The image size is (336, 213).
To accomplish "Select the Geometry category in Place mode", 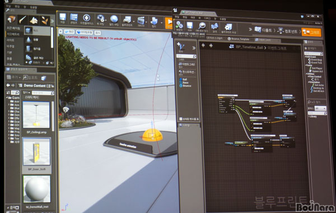I will coord(13,34).
